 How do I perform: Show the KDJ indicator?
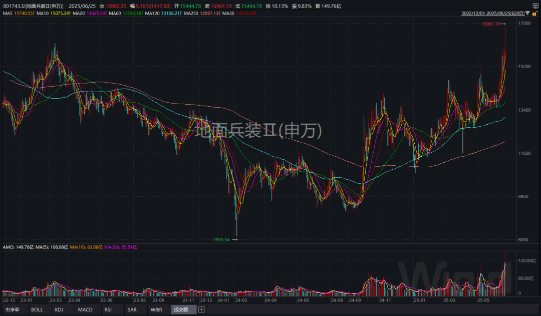[59, 309]
